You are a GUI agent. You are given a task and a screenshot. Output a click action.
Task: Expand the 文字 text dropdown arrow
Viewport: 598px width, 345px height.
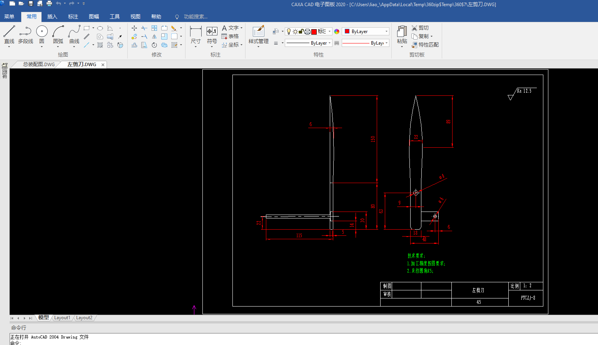(x=242, y=28)
